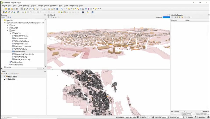
Task: Click the BUILDINGS layer color swatch
Action: click(x=7, y=76)
